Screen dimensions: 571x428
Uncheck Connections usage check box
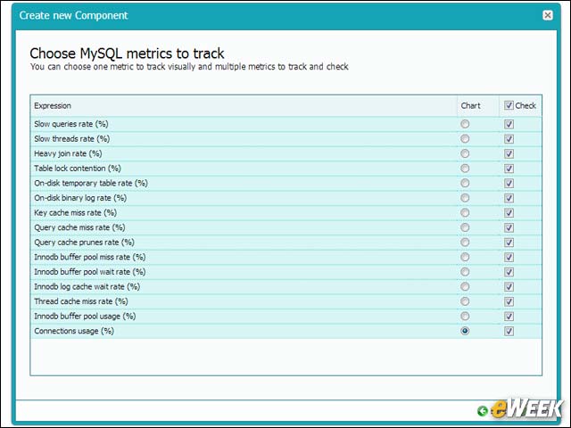pos(509,331)
